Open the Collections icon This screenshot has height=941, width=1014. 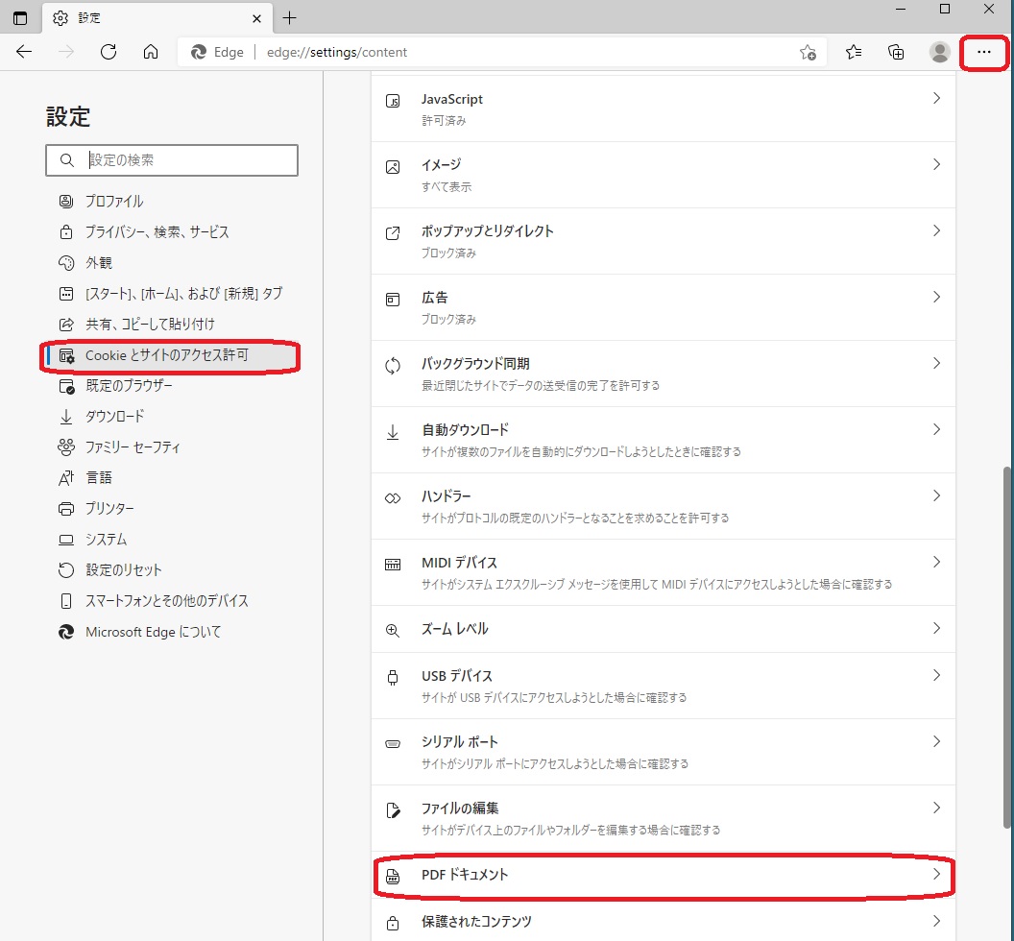pos(896,52)
